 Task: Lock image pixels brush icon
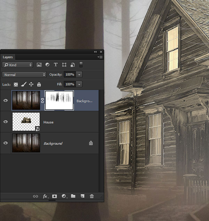click(x=24, y=84)
